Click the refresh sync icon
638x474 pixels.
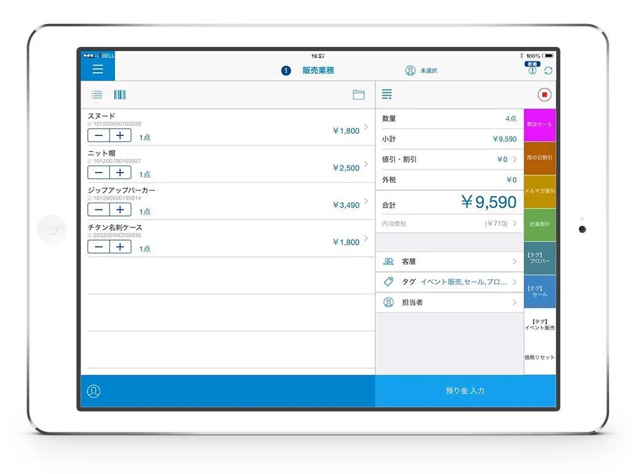[x=548, y=71]
